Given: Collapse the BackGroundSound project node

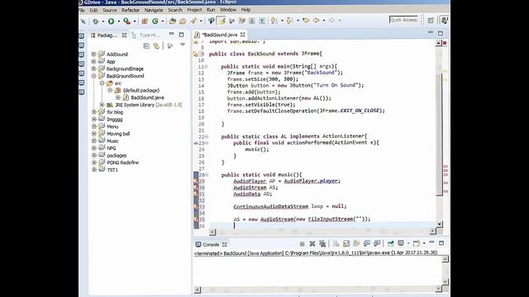Looking at the screenshot, I should pos(94,76).
